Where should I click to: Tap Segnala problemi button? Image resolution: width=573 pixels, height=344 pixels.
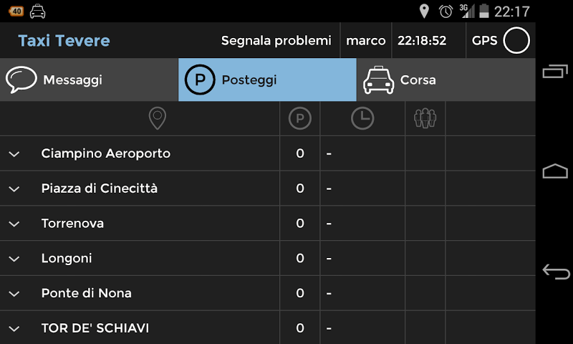(x=276, y=41)
